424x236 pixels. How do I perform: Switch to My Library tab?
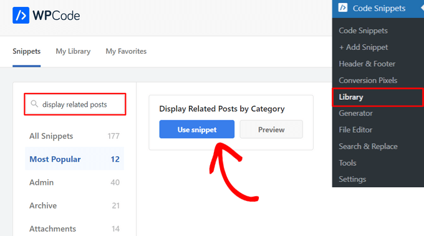pos(73,51)
